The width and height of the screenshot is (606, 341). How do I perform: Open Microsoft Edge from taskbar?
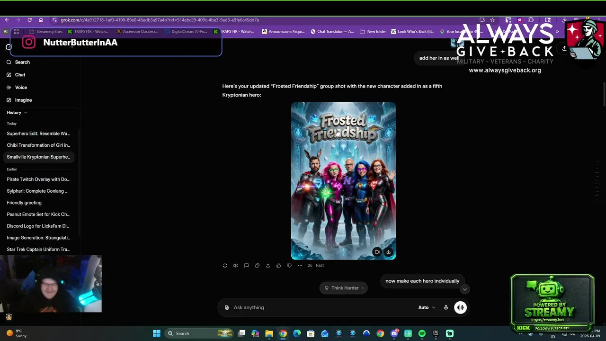point(297,333)
